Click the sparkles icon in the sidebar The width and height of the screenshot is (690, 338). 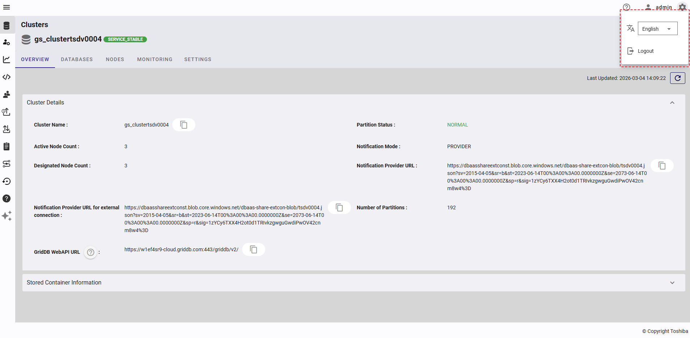coord(7,216)
